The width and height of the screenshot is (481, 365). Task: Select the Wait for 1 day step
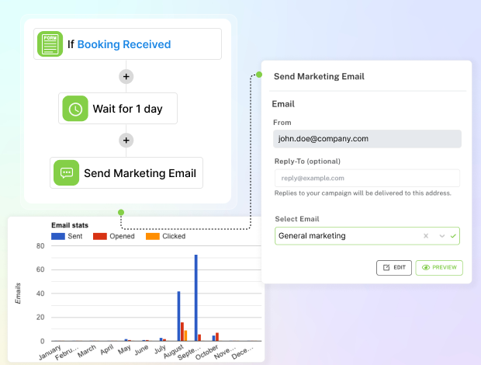click(x=118, y=109)
